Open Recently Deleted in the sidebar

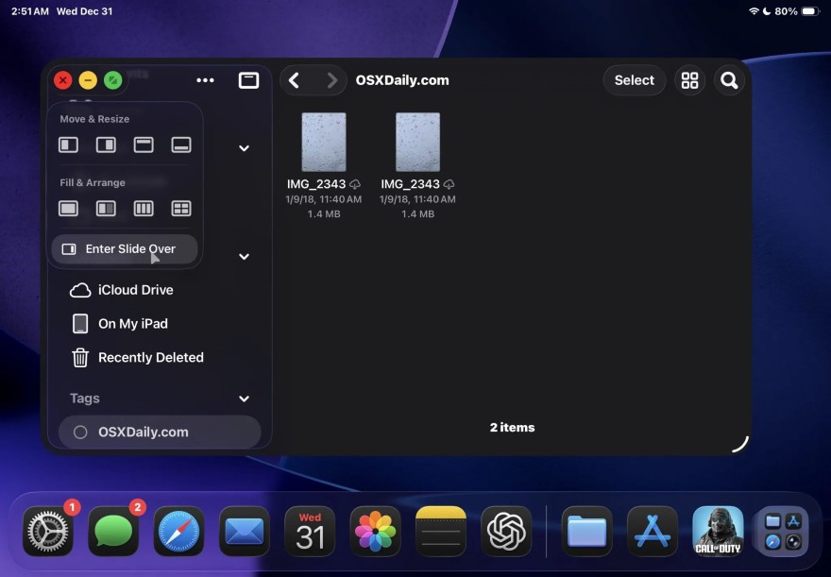pos(151,358)
